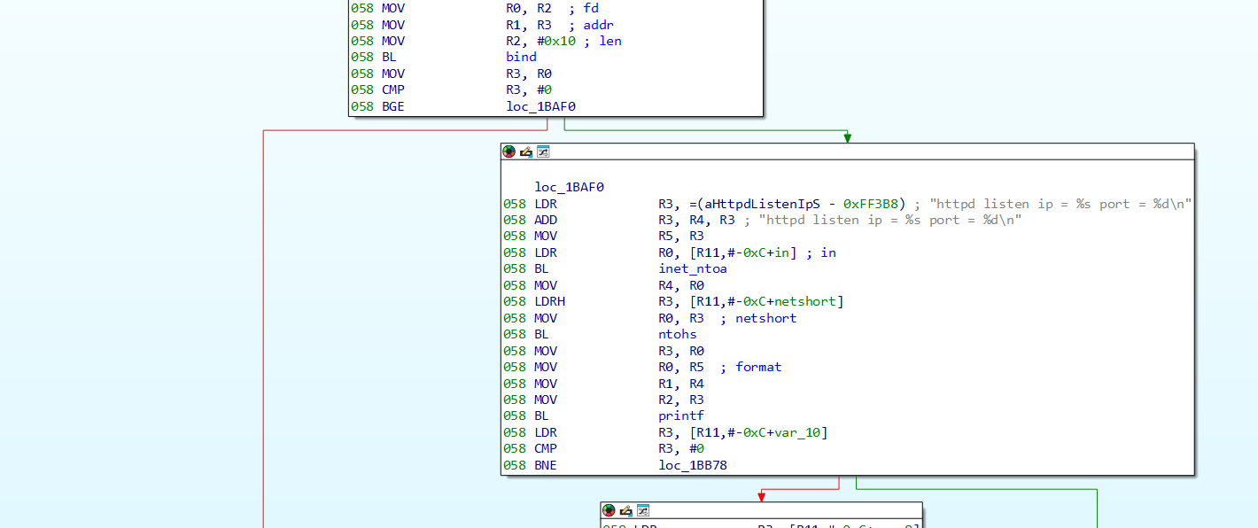Click the red arrowhead entering the bottom block

(x=761, y=496)
